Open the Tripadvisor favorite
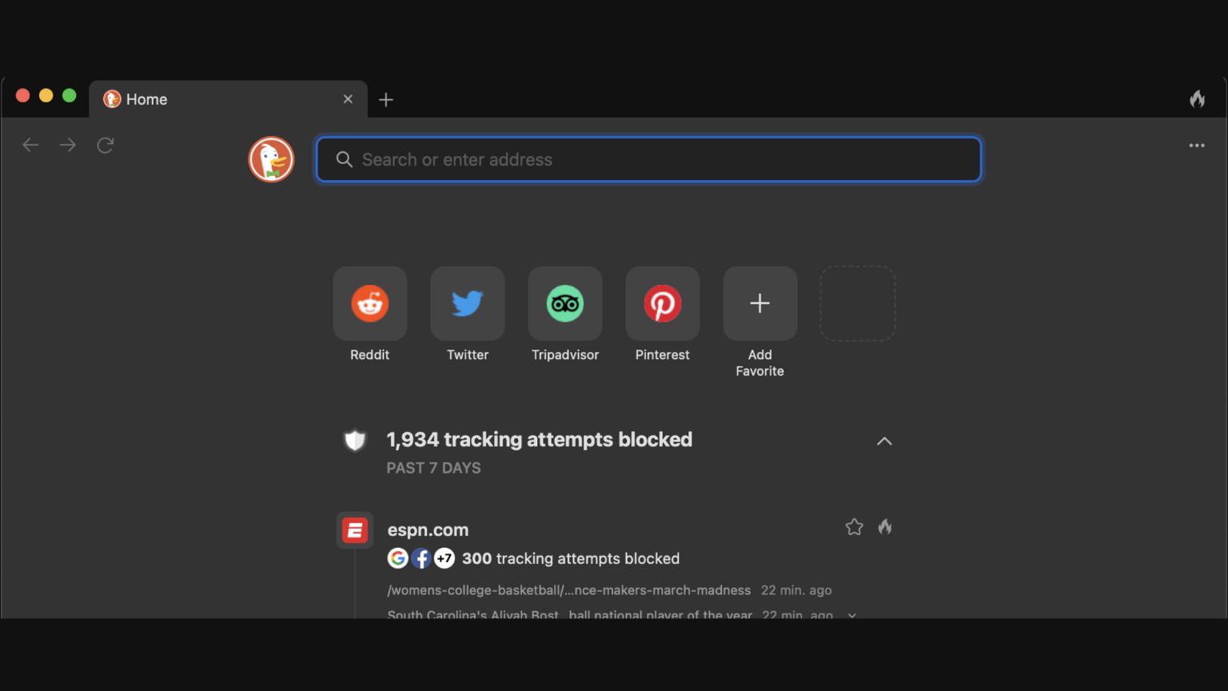The width and height of the screenshot is (1228, 691). tap(564, 304)
